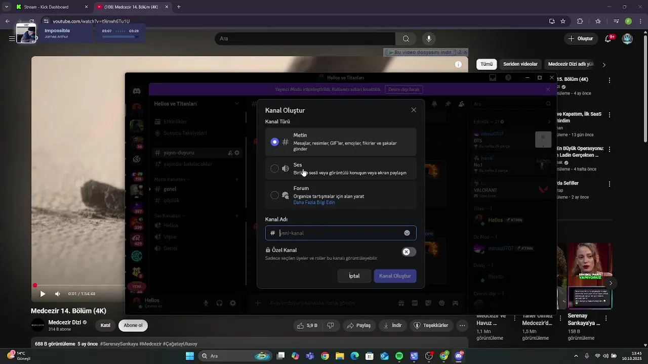Click the Kanal Oluştur confirm button
The height and width of the screenshot is (364, 648).
[395, 276]
